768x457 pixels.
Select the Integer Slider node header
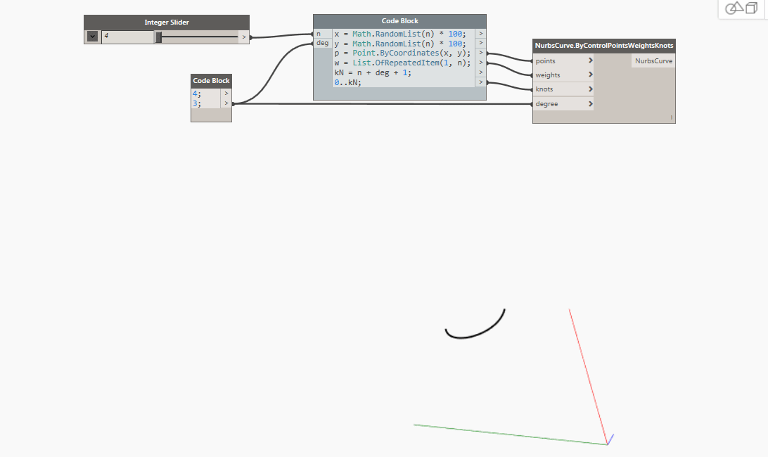[166, 22]
